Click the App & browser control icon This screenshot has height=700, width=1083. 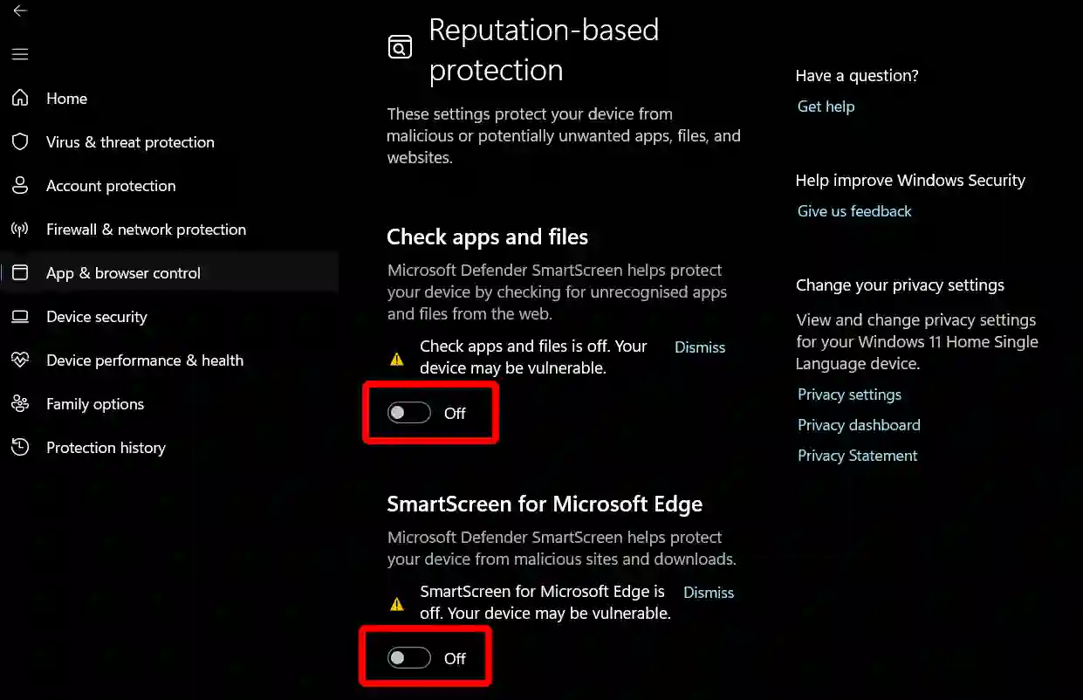[19, 272]
